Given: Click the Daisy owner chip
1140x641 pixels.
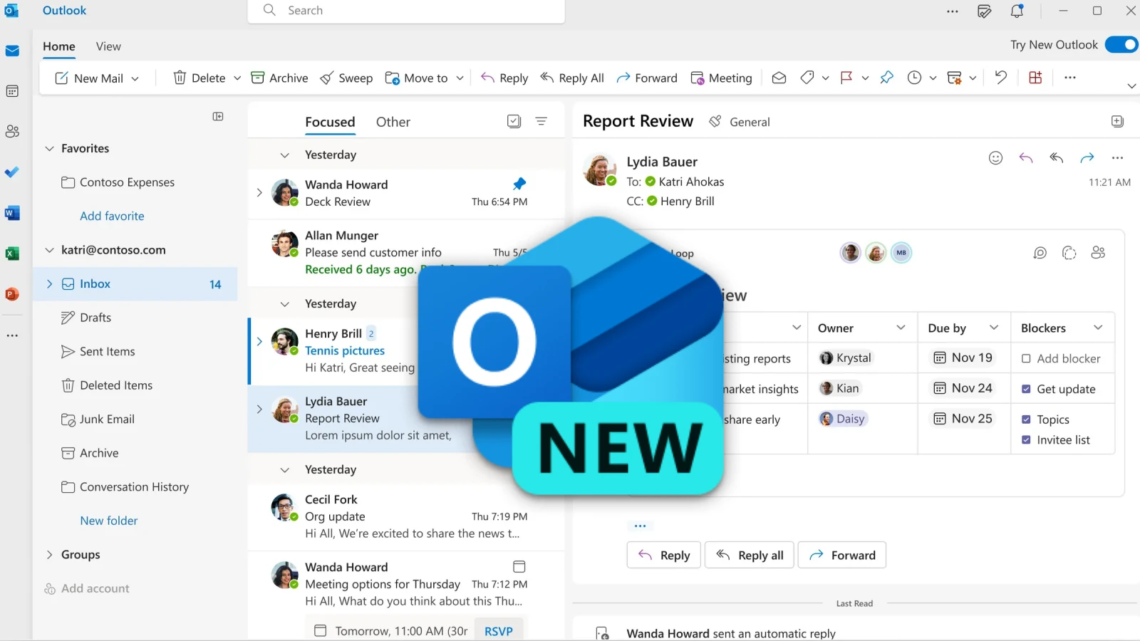Looking at the screenshot, I should click(842, 419).
